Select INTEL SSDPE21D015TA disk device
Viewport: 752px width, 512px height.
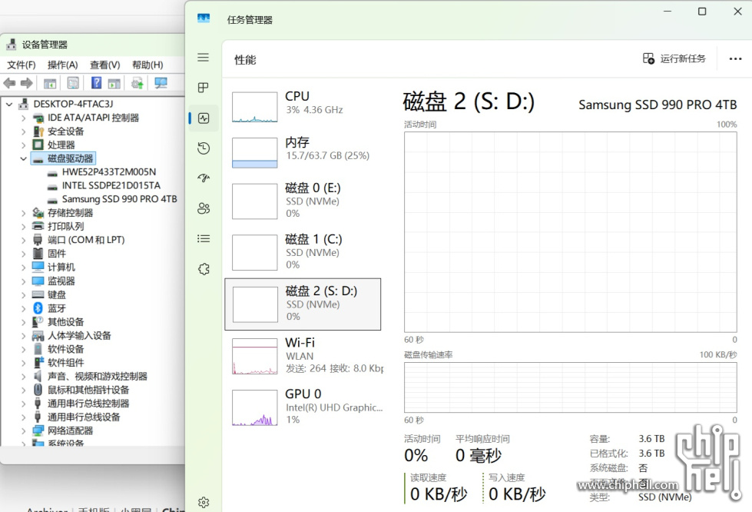pyautogui.click(x=111, y=185)
